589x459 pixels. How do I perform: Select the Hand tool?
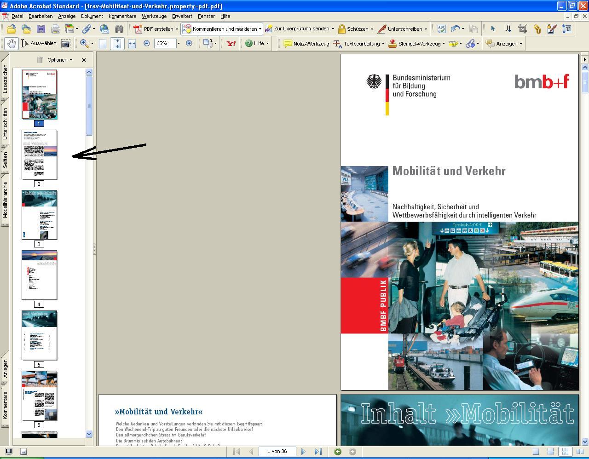point(12,44)
